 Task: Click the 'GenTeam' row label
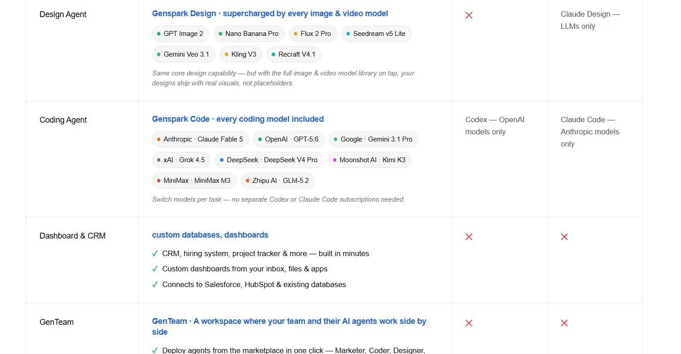tap(57, 322)
